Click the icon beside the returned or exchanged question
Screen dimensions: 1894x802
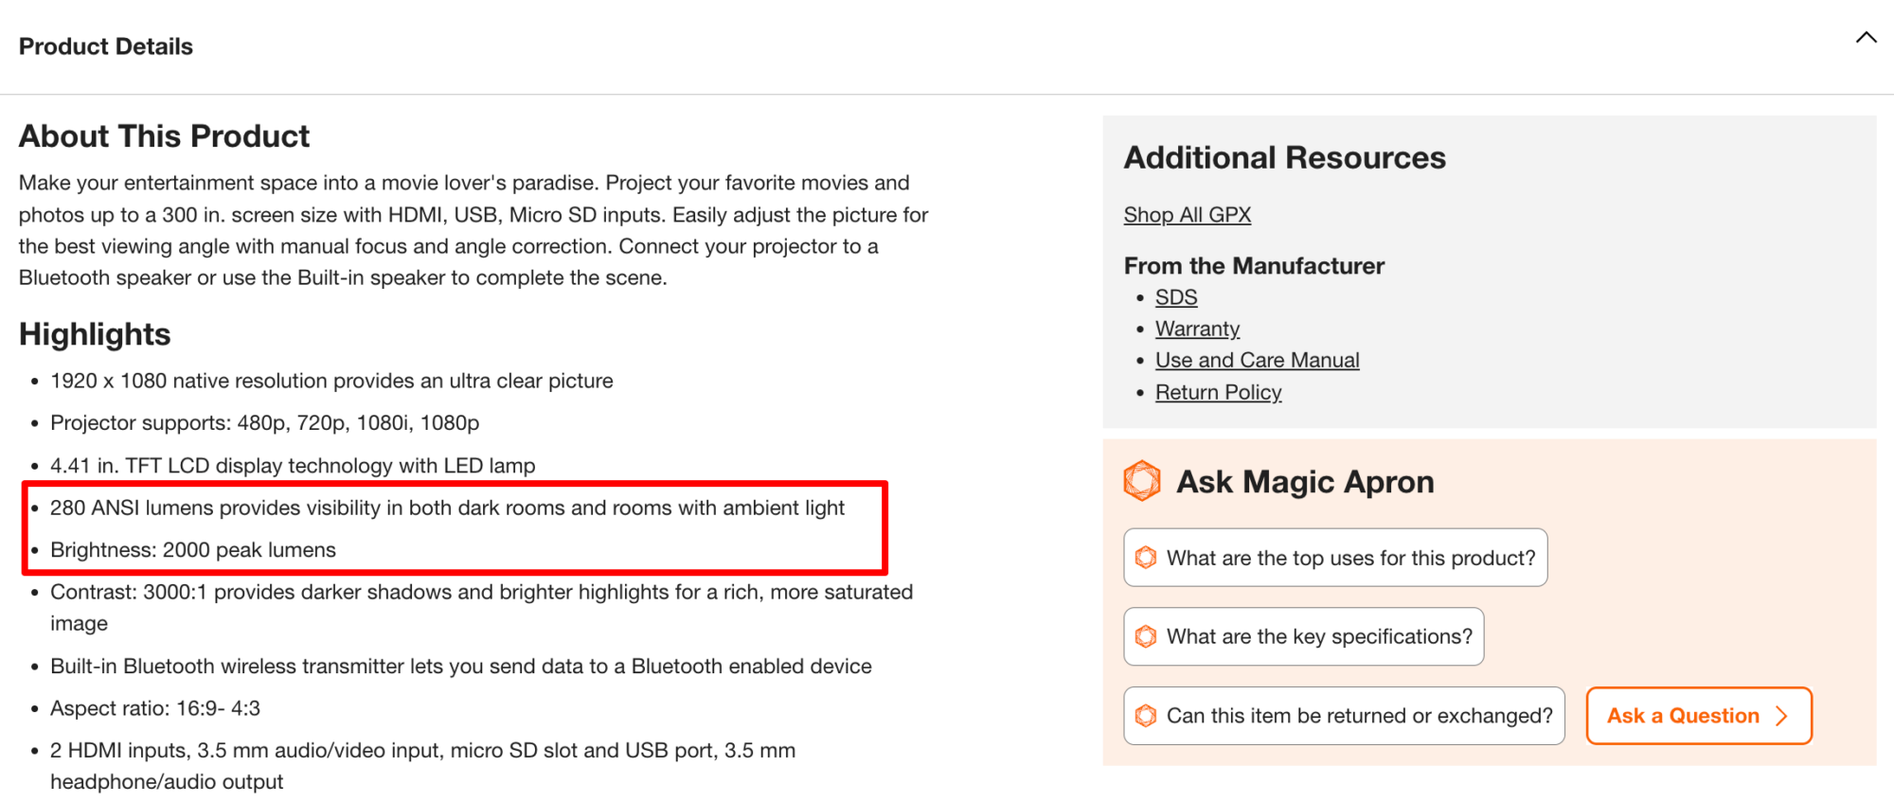[x=1146, y=716]
